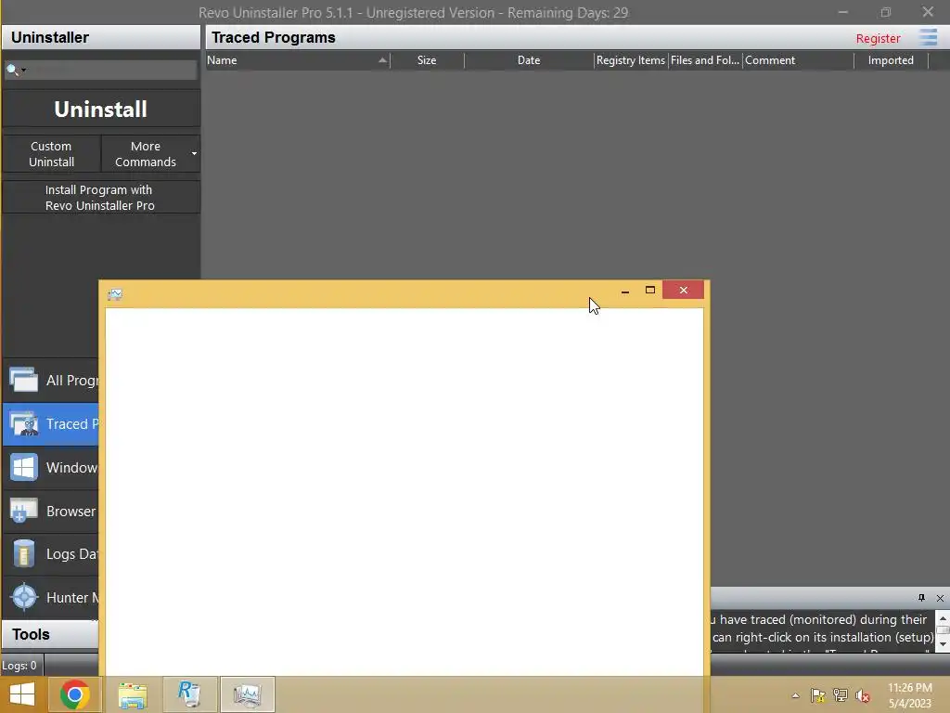
Task: Maximize the blank foreground window
Action: coord(650,291)
